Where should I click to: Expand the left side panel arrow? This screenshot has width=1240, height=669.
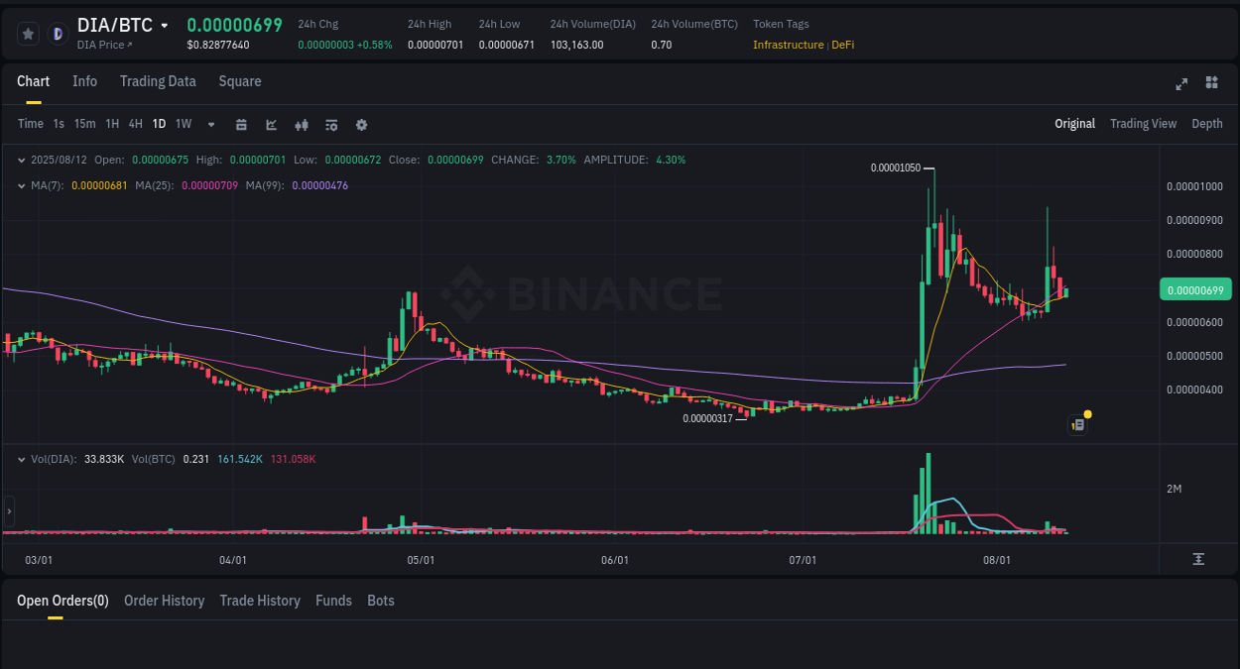pyautogui.click(x=8, y=510)
